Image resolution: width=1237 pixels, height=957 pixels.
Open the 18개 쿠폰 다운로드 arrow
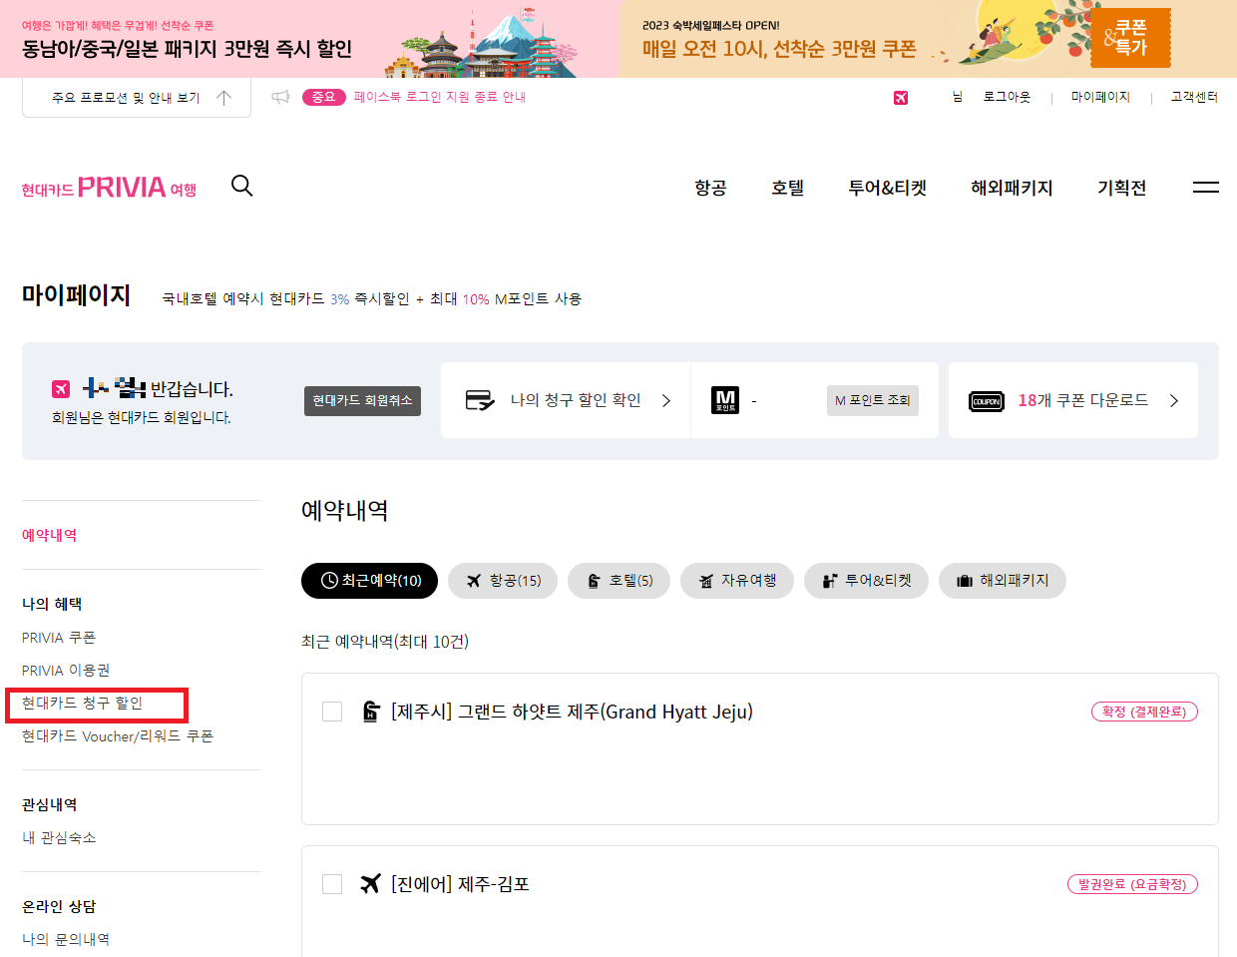pos(1174,400)
